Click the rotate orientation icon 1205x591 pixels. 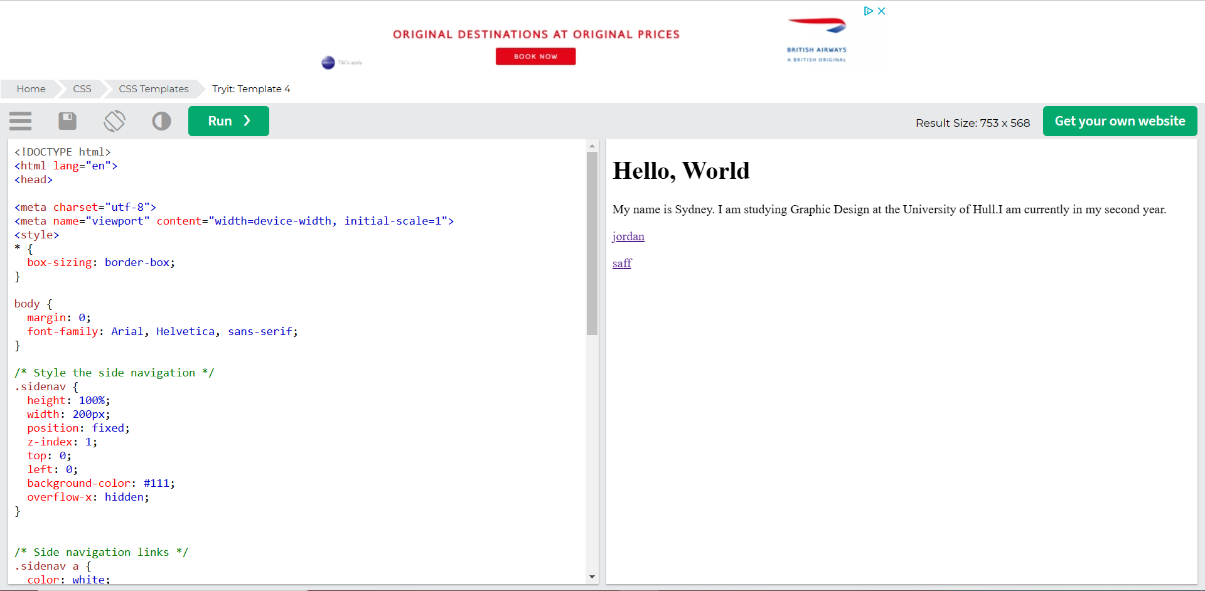click(x=114, y=121)
